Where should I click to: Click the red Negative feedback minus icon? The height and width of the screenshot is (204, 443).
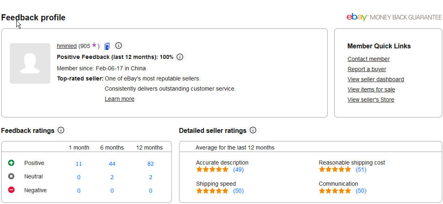click(x=11, y=190)
